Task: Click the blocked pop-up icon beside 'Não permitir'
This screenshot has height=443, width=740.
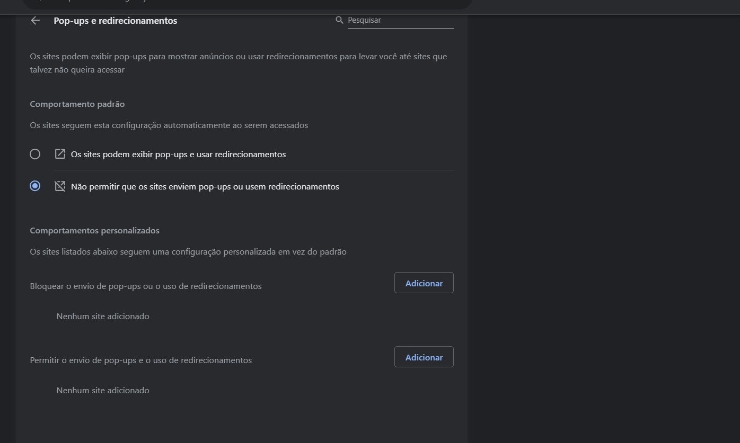Action: pos(60,186)
